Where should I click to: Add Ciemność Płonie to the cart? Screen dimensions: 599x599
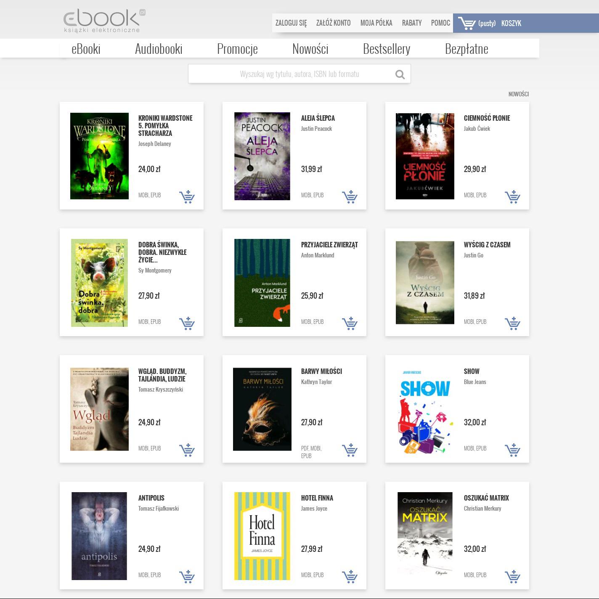pyautogui.click(x=512, y=197)
